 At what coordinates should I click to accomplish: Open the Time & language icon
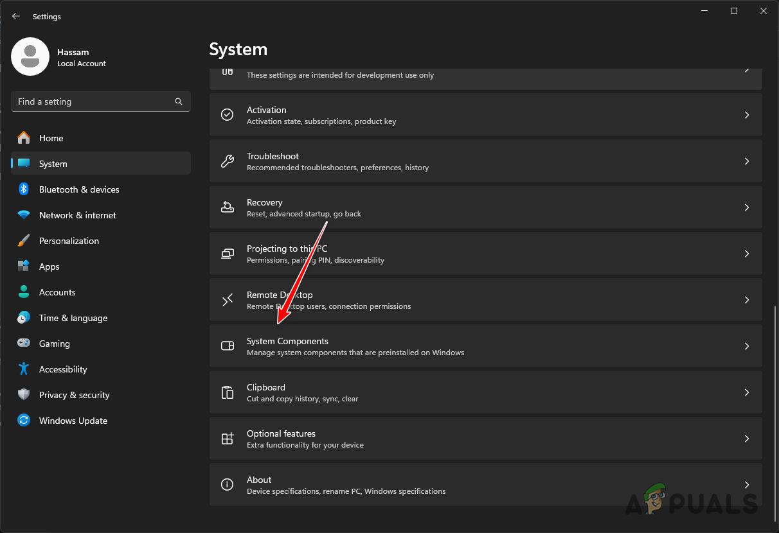click(x=24, y=317)
